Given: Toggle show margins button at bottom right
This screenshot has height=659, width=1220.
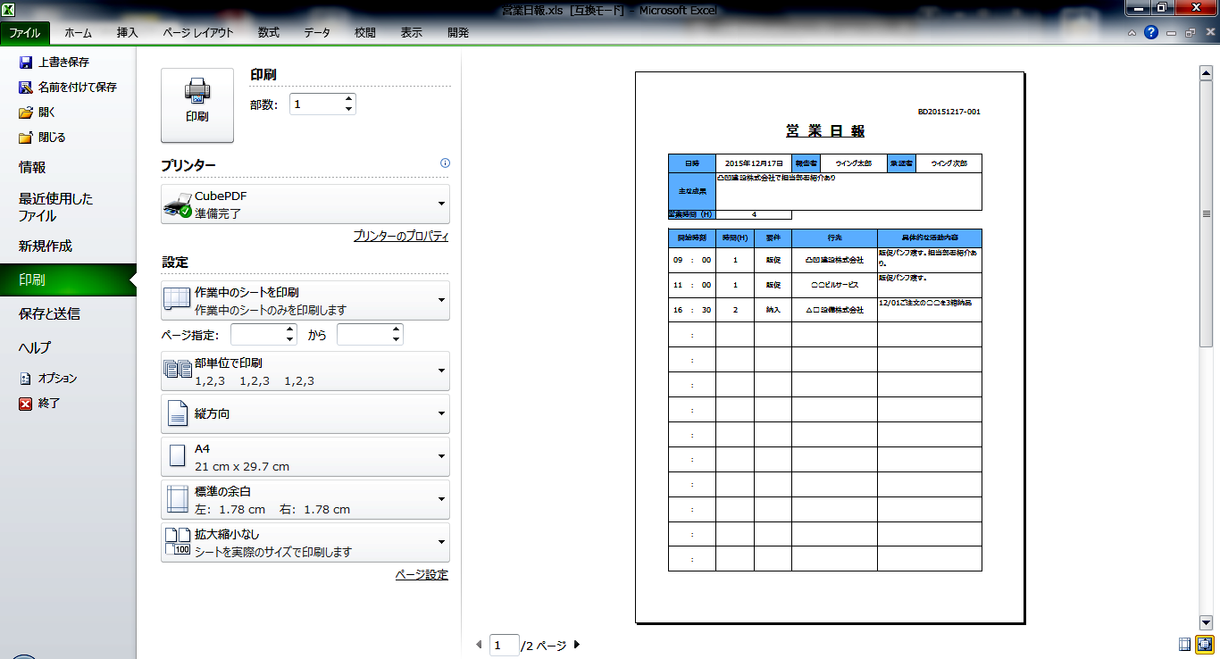Looking at the screenshot, I should pos(1185,644).
